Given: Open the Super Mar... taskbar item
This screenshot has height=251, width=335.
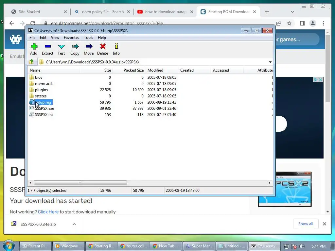Looking at the screenshot, I should [x=199, y=246].
